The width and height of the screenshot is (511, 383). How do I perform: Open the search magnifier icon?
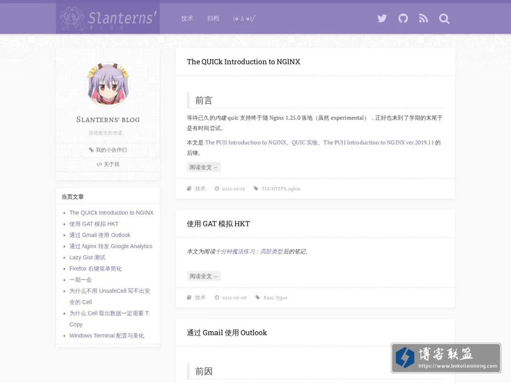coord(444,18)
